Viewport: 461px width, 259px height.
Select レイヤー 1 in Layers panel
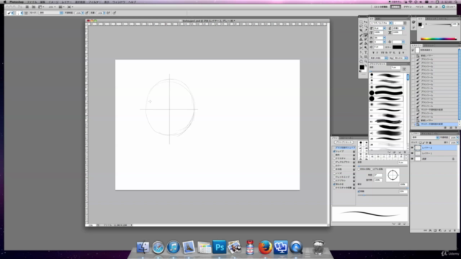pyautogui.click(x=434, y=153)
